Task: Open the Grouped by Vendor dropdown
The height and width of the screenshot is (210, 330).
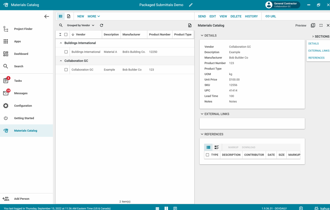Action: tap(80, 25)
